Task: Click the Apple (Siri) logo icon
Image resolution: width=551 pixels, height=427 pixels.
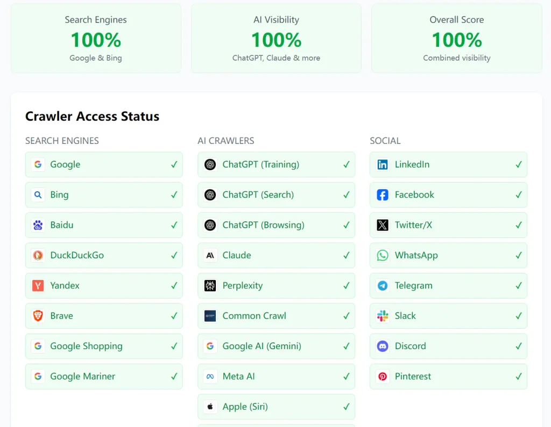Action: coord(210,407)
